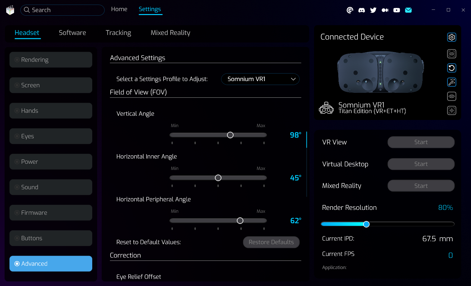Select the Advanced section

click(51, 264)
